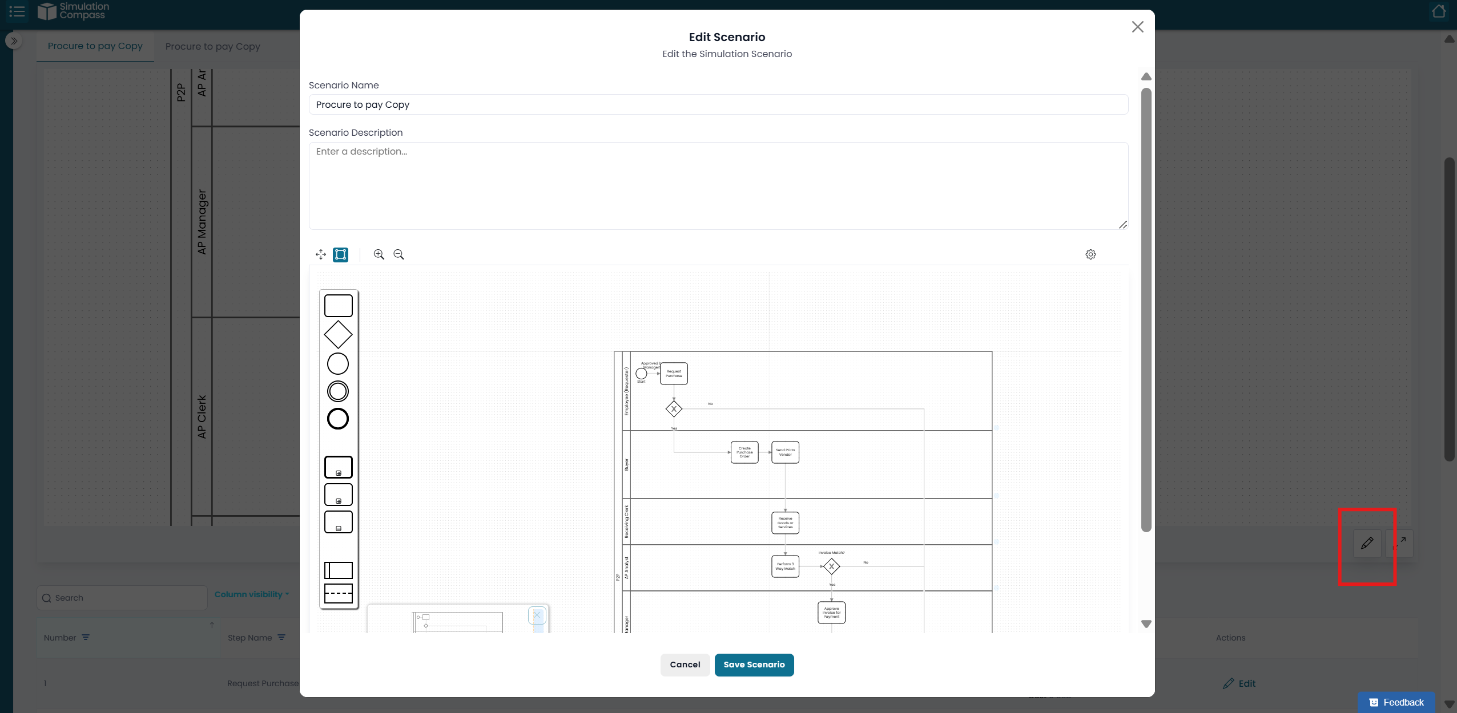Click the zoom out magnifier

point(399,254)
